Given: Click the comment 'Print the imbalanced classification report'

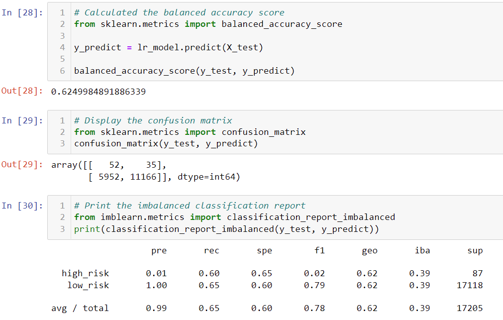Looking at the screenshot, I should (190, 206).
